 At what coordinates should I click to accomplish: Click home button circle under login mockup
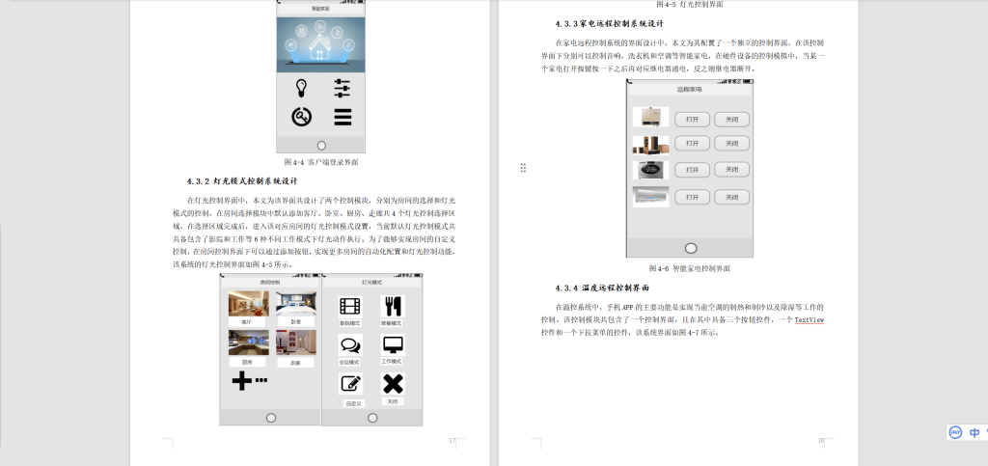[x=321, y=146]
